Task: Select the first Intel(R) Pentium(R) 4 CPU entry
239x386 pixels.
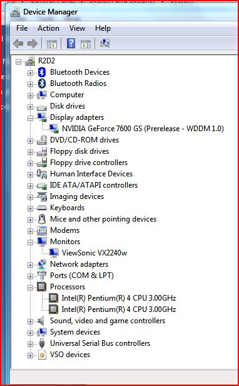Action: click(x=119, y=298)
